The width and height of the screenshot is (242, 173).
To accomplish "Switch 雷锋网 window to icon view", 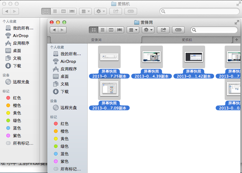I will coord(94,30).
